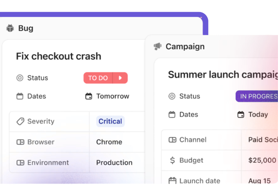This screenshot has width=278, height=185.
Task: Click the Browser field label
Action: (x=41, y=142)
